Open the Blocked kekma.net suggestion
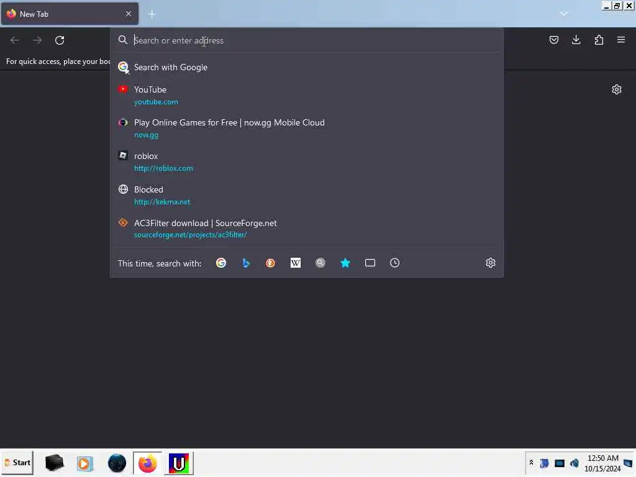 307,196
